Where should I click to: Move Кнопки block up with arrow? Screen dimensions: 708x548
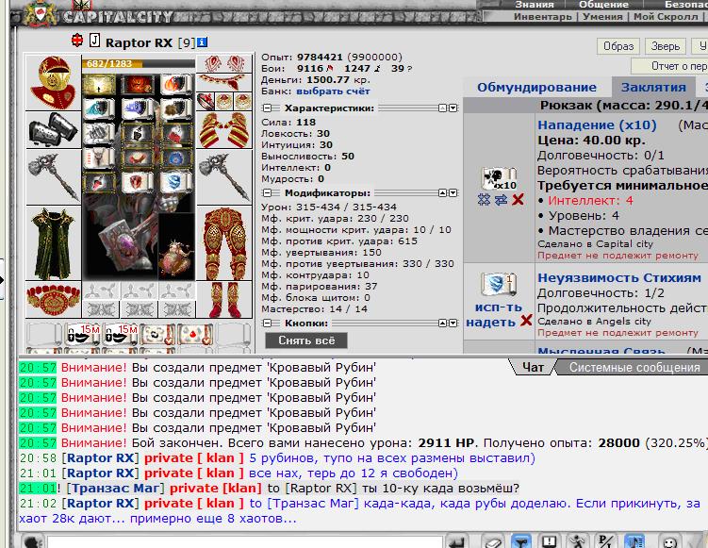[443, 323]
